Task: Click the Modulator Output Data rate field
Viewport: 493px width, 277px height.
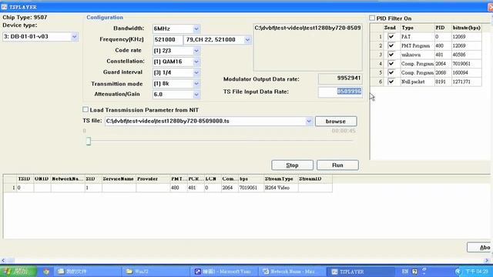Action: [340, 78]
